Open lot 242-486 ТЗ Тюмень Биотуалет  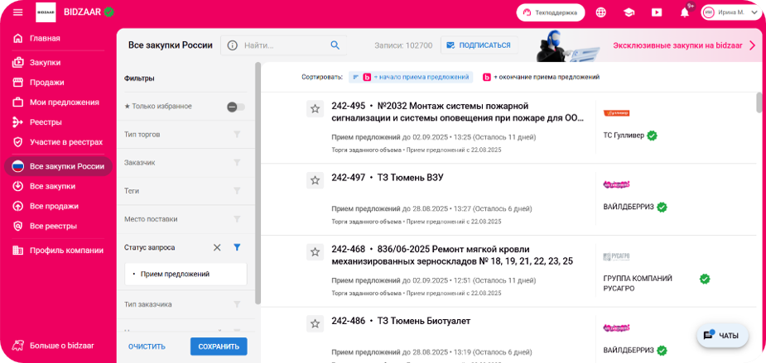(401, 321)
